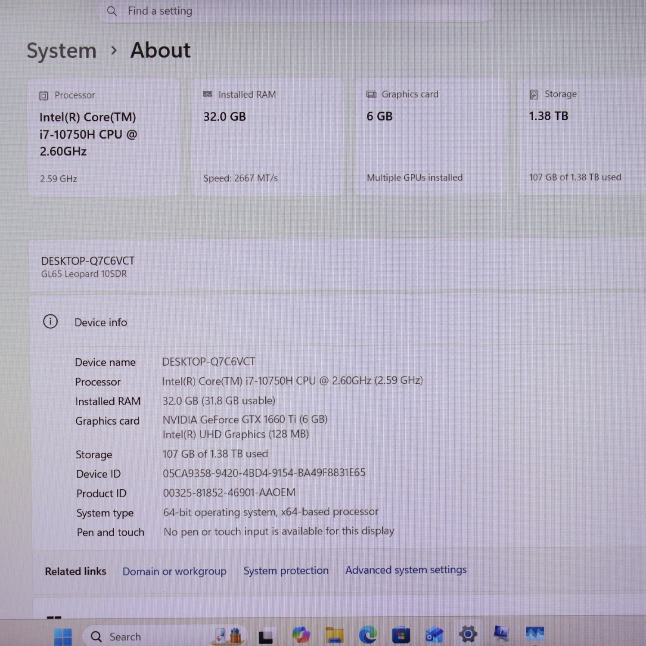646x646 pixels.
Task: Click the GL65 Leopard 10SDR model text
Action: pyautogui.click(x=84, y=274)
